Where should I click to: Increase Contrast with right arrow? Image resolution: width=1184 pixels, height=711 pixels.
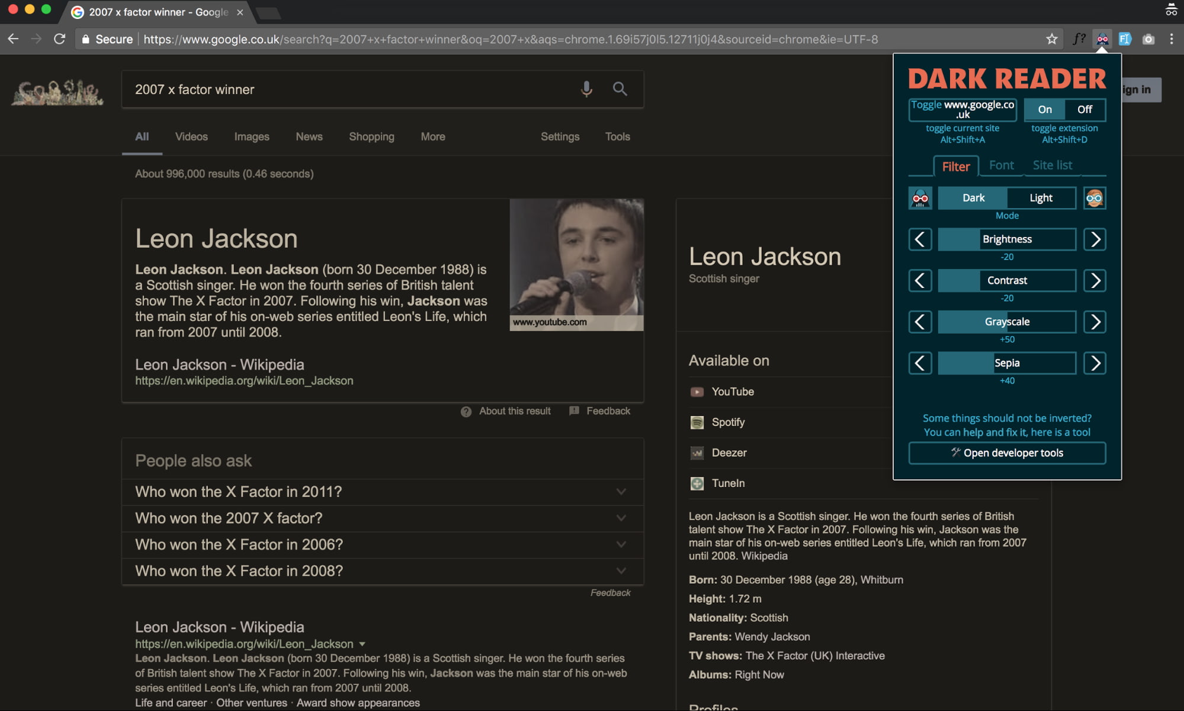coord(1095,281)
